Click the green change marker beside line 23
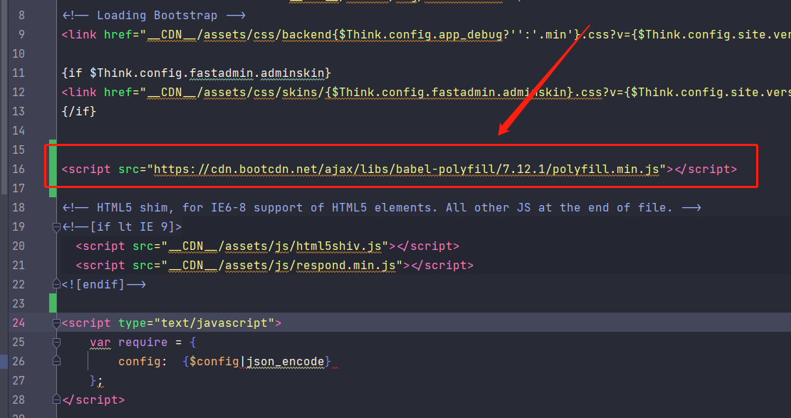The image size is (791, 418). pos(53,303)
